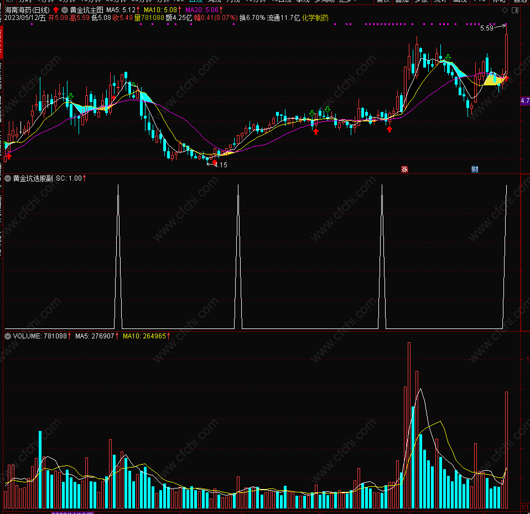Click the VOLUME: 781088 label

pyautogui.click(x=40, y=336)
